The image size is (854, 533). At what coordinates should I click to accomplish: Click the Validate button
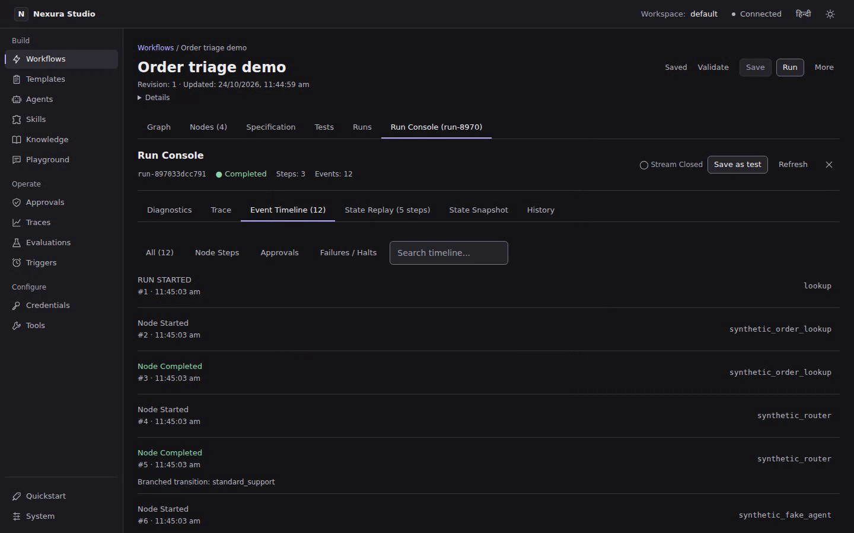(713, 68)
